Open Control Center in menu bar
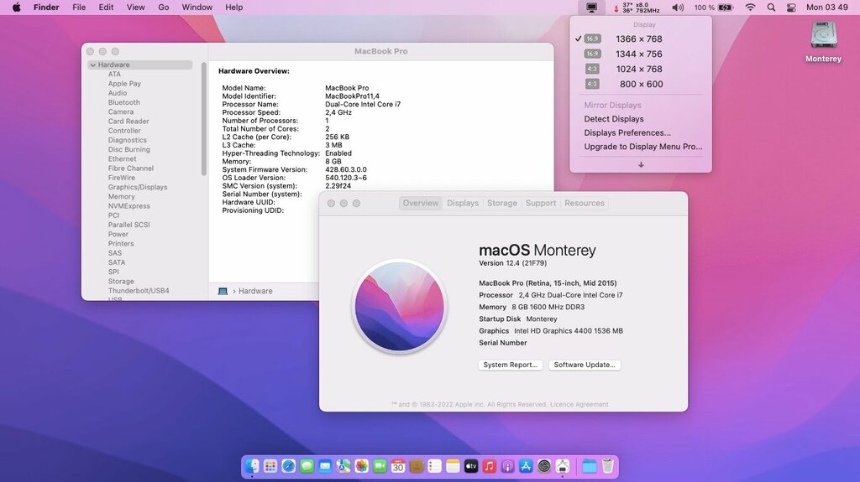860x482 pixels. pyautogui.click(x=791, y=8)
